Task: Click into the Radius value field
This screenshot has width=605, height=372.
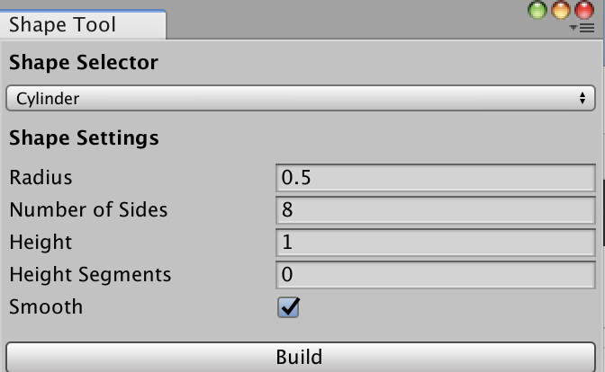Action: [x=435, y=178]
